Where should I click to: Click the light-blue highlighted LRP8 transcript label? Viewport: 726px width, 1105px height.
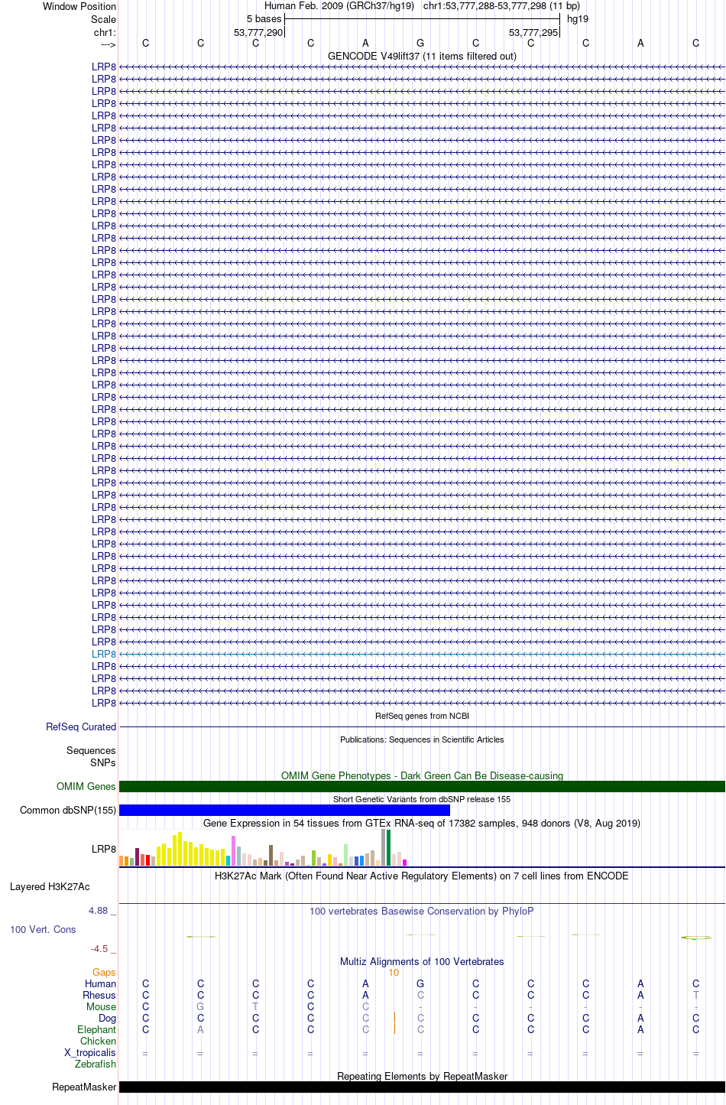[x=104, y=654]
